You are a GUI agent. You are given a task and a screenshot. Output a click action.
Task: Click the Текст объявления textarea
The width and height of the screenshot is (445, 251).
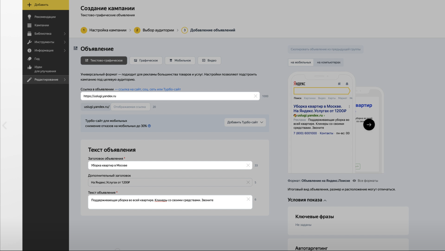pos(170,202)
